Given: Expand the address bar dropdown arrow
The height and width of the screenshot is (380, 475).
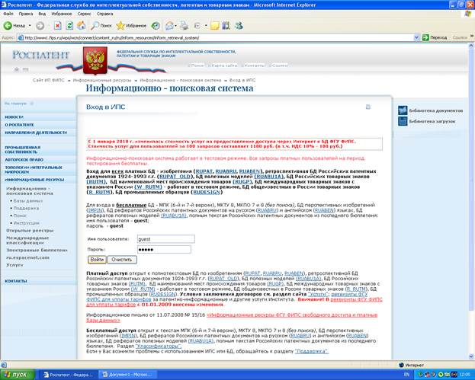Looking at the screenshot, I should click(x=416, y=38).
